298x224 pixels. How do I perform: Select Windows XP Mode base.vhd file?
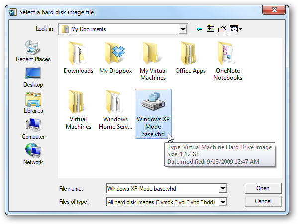[153, 114]
